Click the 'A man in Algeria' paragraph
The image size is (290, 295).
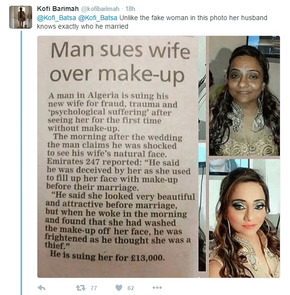coord(113,112)
